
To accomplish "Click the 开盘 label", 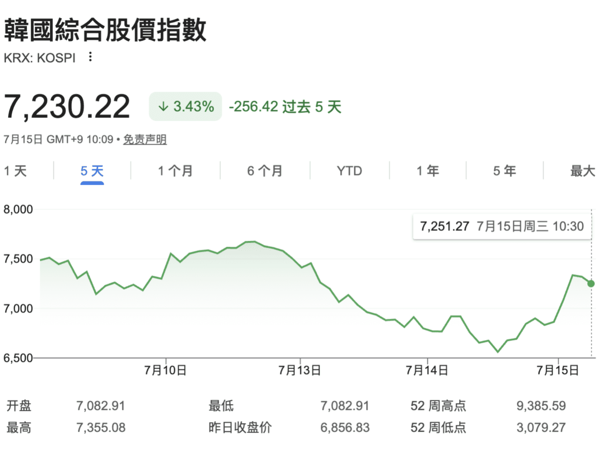I will coord(19,406).
